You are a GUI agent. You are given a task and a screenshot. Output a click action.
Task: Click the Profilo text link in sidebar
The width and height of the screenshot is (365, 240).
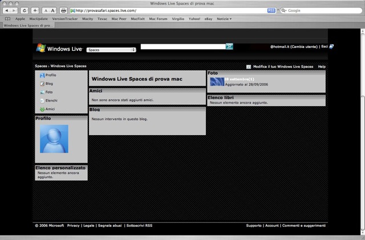tap(51, 75)
